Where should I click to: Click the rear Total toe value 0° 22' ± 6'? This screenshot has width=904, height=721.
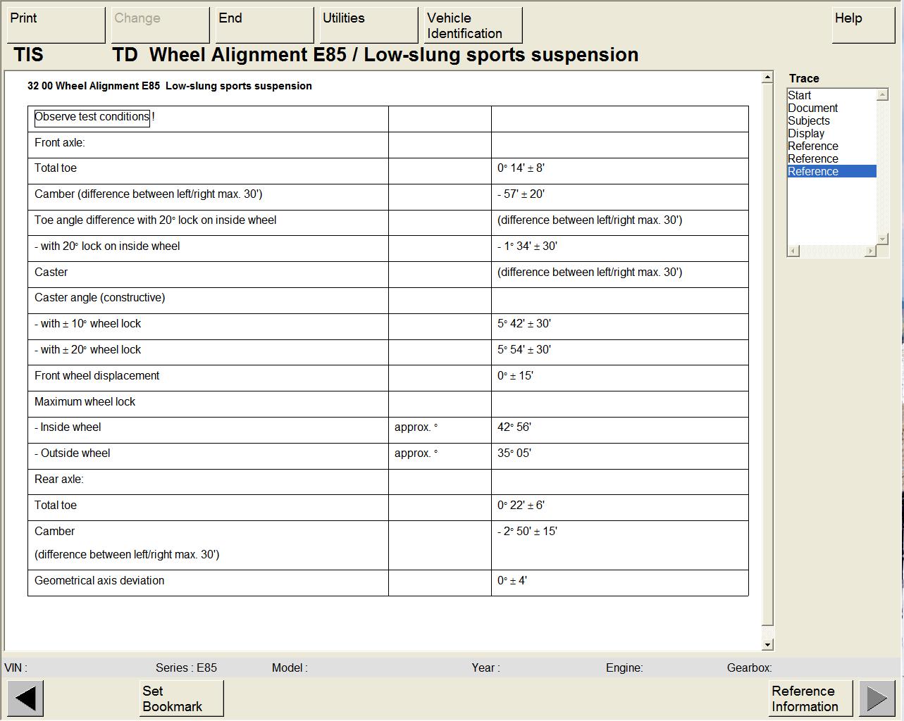tap(521, 506)
